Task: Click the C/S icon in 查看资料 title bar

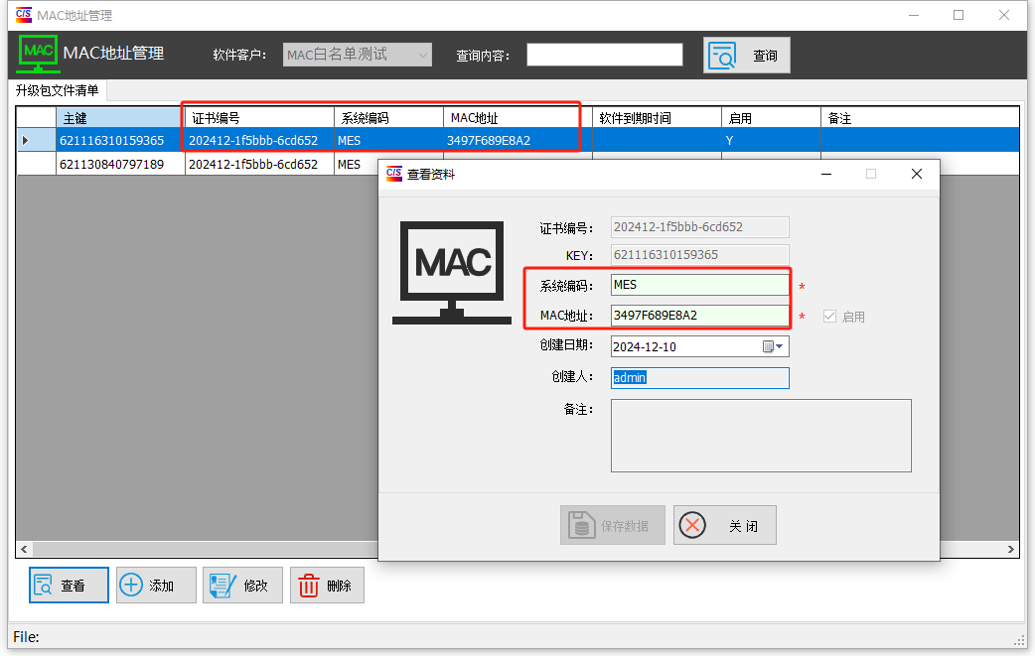Action: coord(394,174)
